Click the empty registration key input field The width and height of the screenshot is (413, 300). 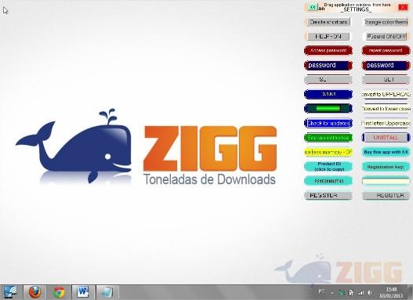386,181
